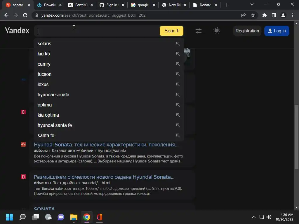Open the search settings sliders icon
Screen dimensions: 299x224
pyautogui.click(x=199, y=31)
